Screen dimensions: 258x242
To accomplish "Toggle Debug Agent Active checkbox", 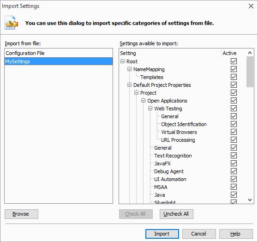I will click(234, 171).
